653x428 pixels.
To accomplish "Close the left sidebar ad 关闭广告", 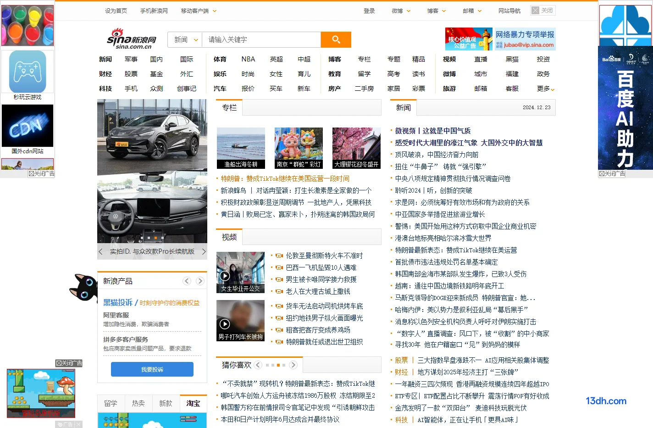I will [41, 173].
